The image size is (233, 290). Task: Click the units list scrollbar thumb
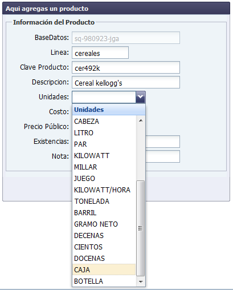141,228
